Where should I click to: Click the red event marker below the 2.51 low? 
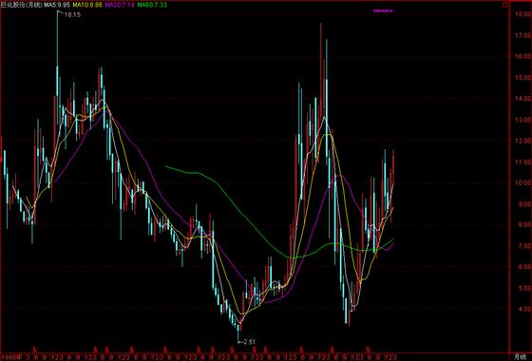point(232,350)
